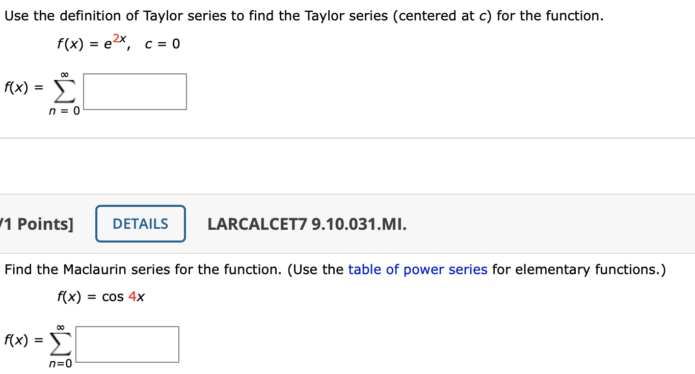Open the table of power series link
Viewport: 695px width, 374px height.
coord(418,270)
